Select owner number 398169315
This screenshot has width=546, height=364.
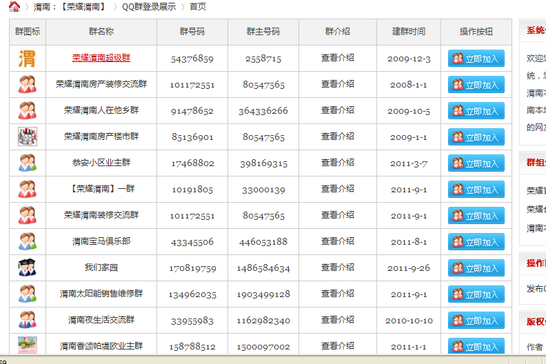(263, 163)
